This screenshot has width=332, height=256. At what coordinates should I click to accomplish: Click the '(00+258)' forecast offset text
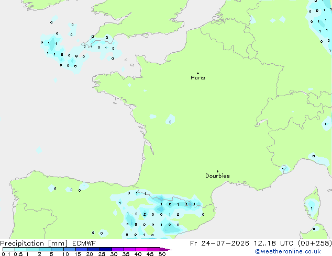point(315,243)
